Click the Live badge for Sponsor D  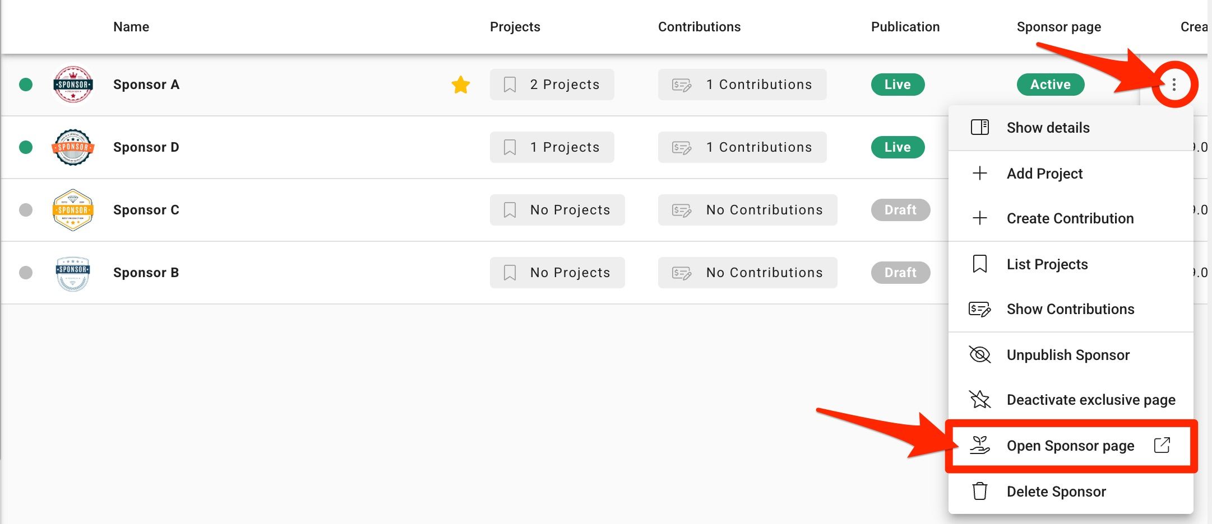click(898, 147)
